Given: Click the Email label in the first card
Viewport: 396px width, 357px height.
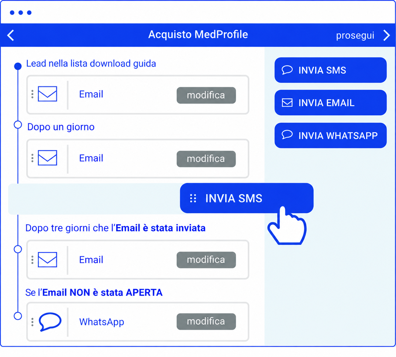Looking at the screenshot, I should (x=91, y=94).
